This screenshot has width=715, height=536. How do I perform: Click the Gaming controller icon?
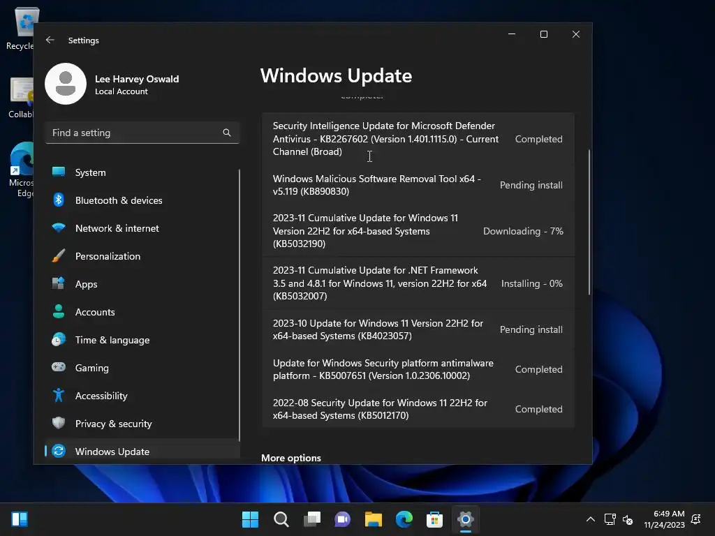tap(59, 367)
